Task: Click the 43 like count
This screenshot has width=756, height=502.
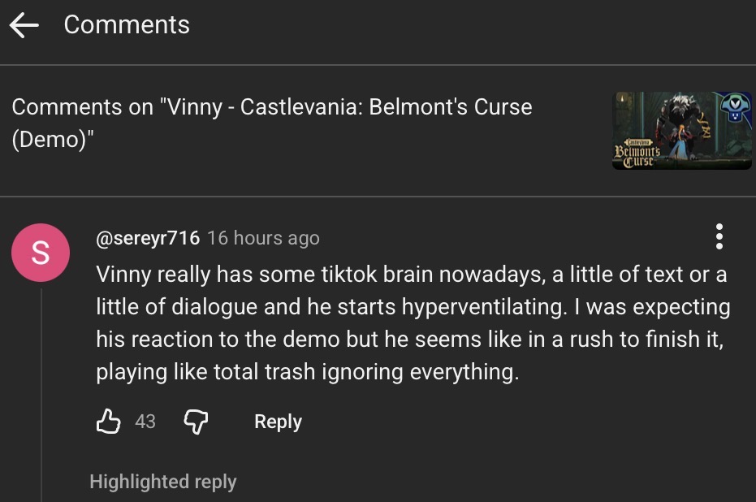Action: (145, 422)
